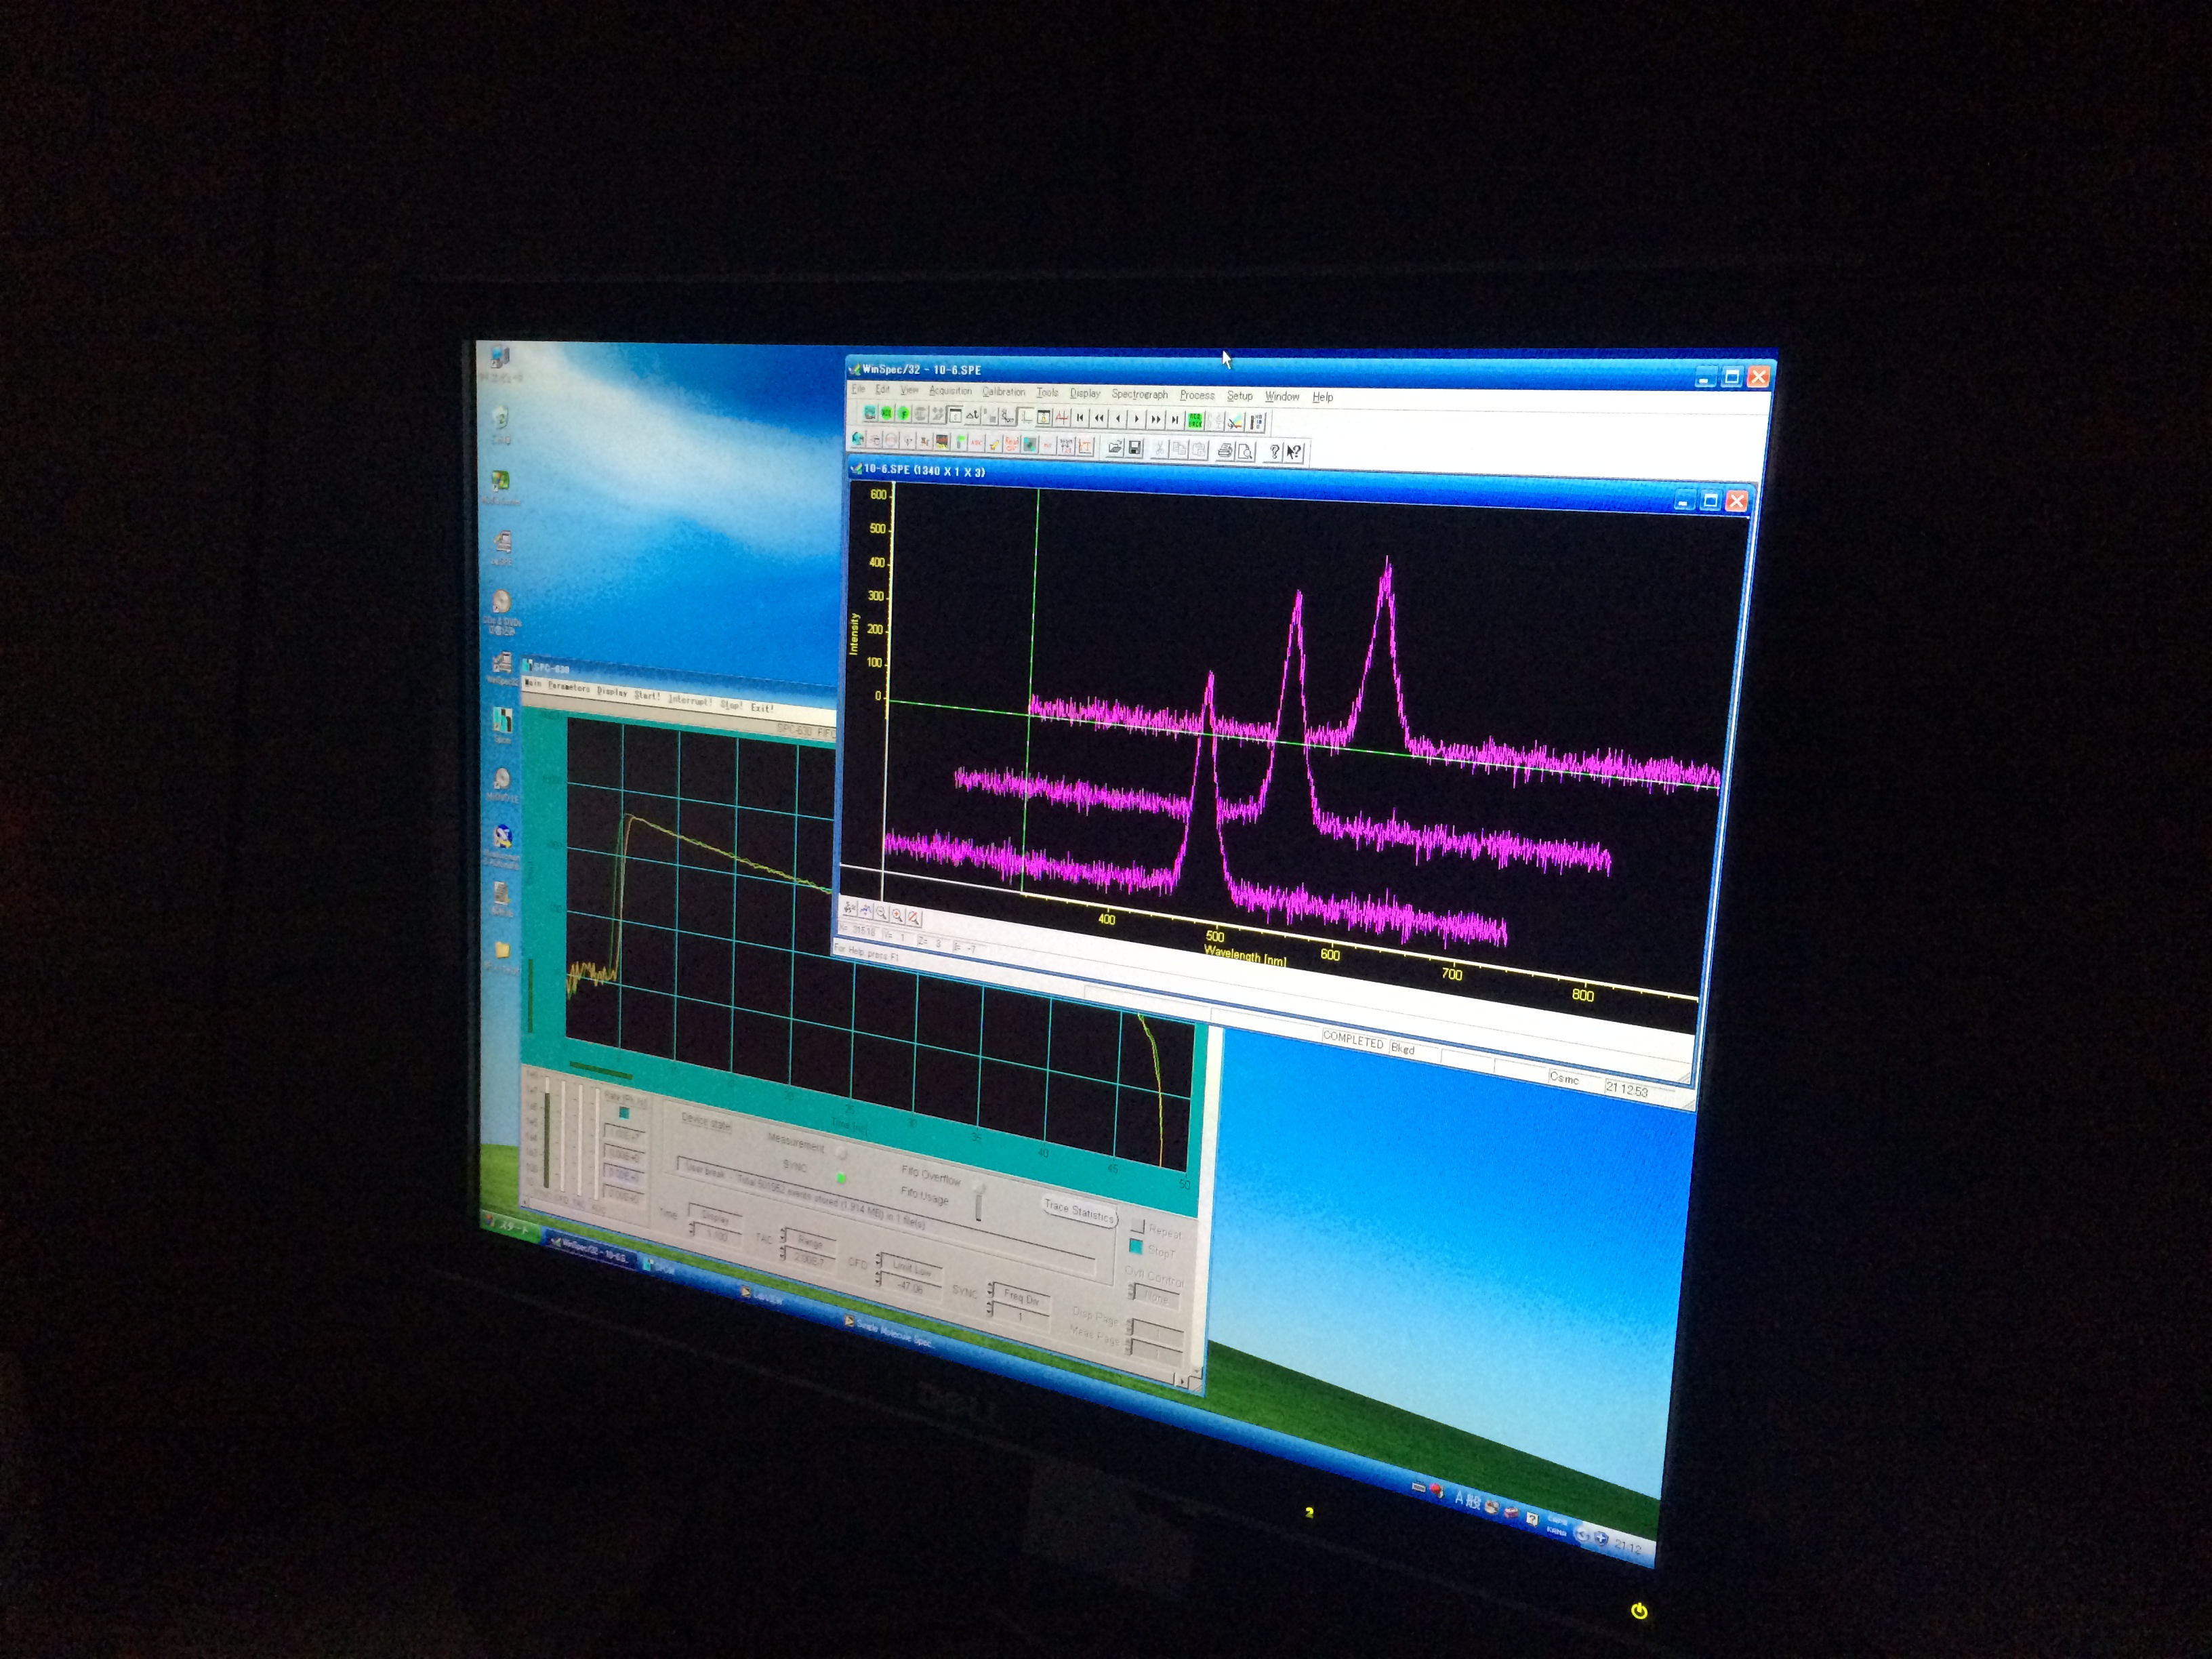Screen dimensions: 2212x1659
Task: Toggle the Repeat checkbox in SPC panel
Action: pyautogui.click(x=1138, y=1226)
